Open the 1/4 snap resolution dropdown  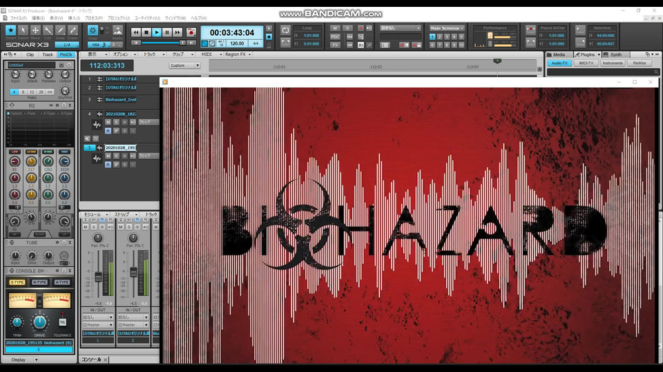click(67, 45)
